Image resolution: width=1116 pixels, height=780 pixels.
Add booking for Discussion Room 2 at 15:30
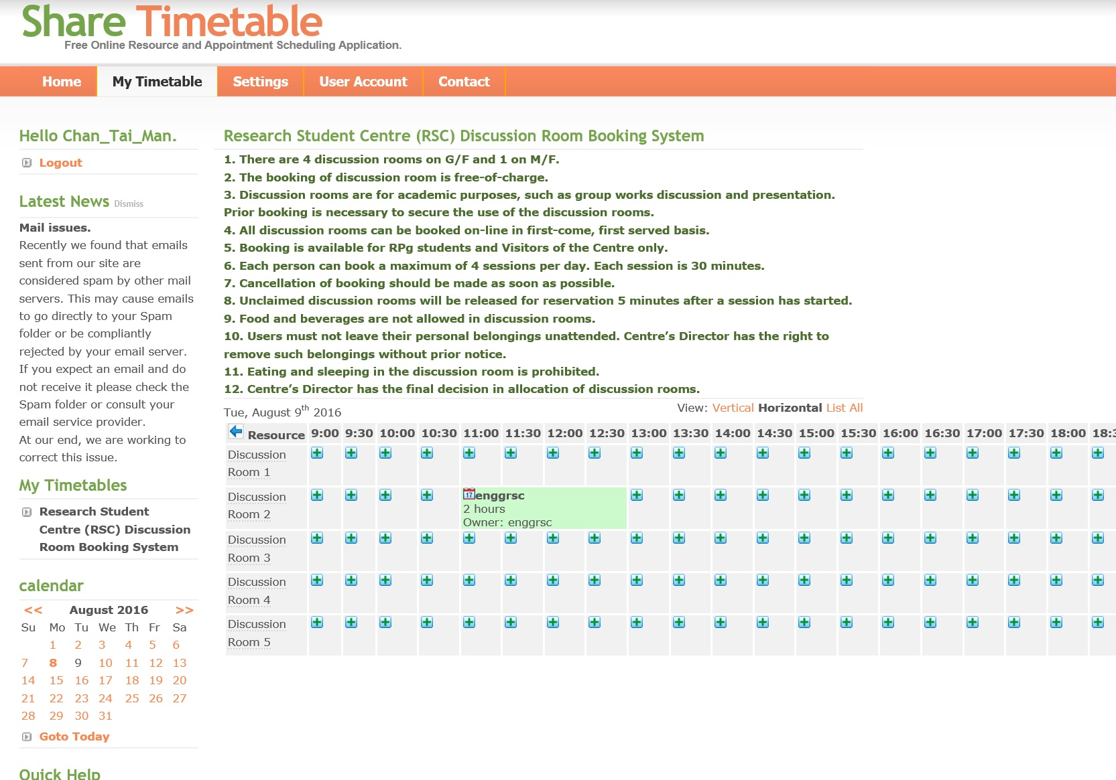(x=847, y=495)
